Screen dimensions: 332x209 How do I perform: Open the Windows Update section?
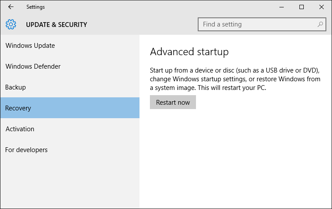point(30,46)
